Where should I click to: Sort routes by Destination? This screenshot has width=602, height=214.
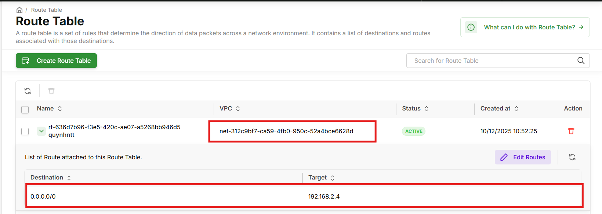[69, 178]
